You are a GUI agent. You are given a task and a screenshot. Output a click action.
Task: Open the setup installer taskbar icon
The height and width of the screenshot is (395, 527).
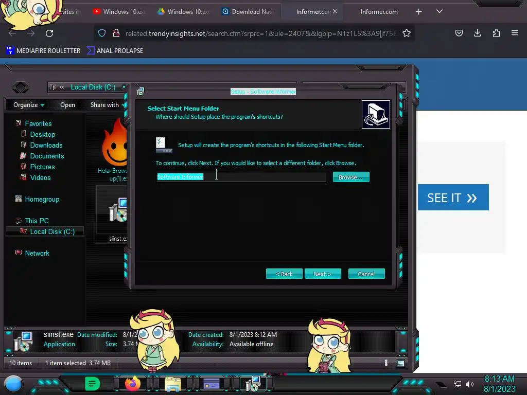[254, 383]
